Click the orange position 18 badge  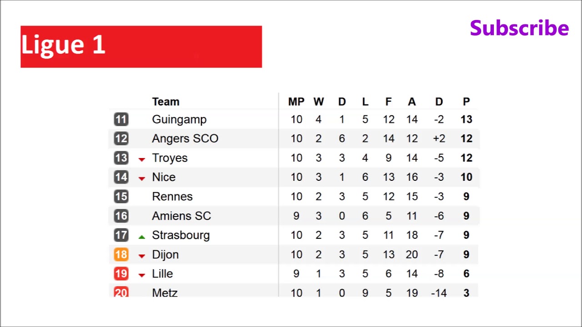pos(121,254)
